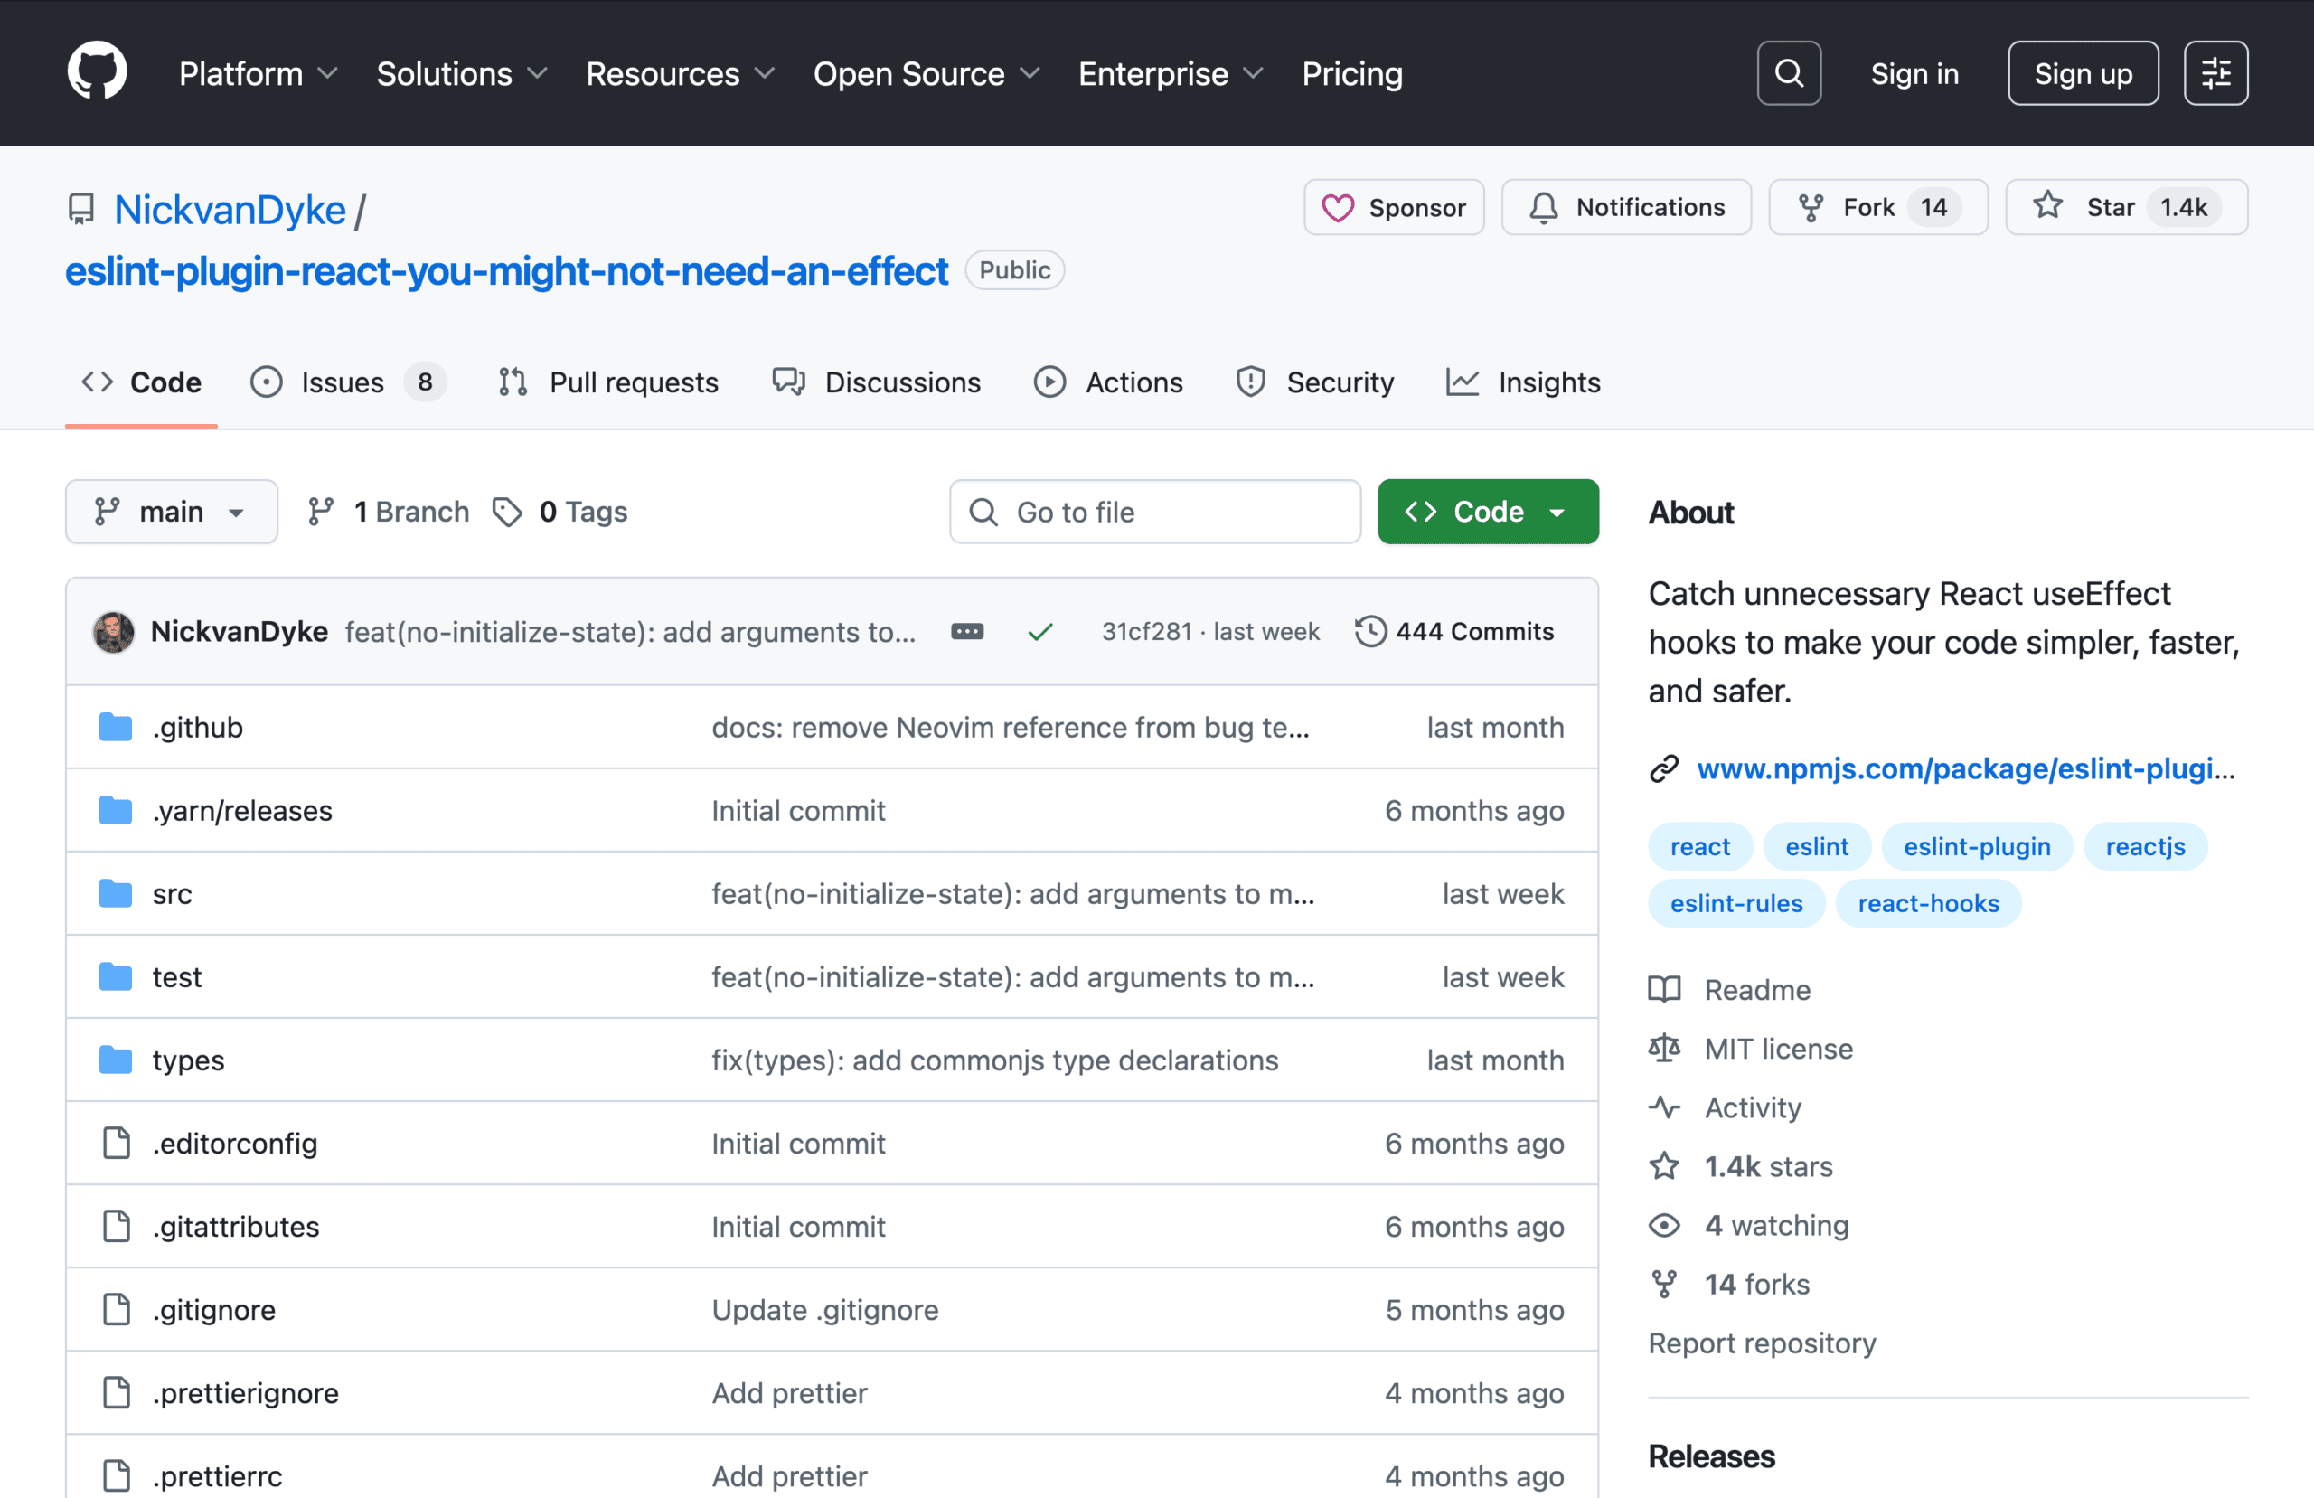Star the repository
Viewport: 2314px width, 1498px height.
pos(2125,206)
